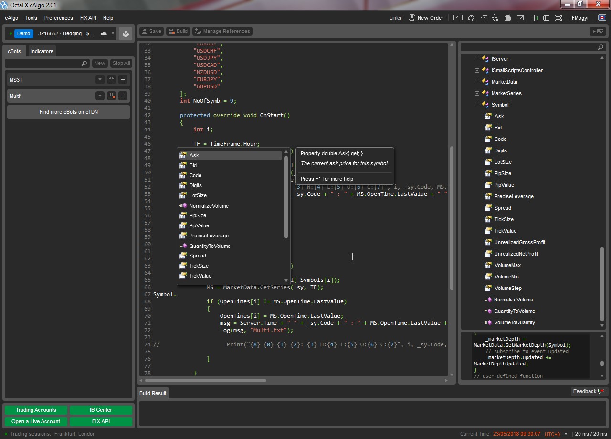Click the code editor vertical scrollbar thumb

point(451,217)
